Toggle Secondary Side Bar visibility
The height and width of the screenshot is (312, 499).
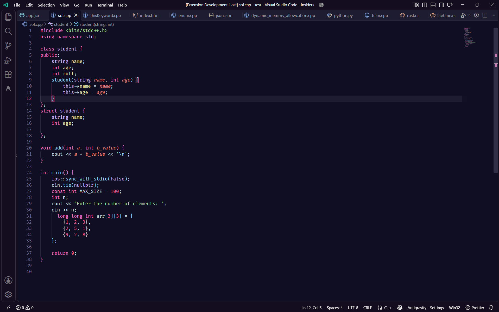tap(441, 5)
